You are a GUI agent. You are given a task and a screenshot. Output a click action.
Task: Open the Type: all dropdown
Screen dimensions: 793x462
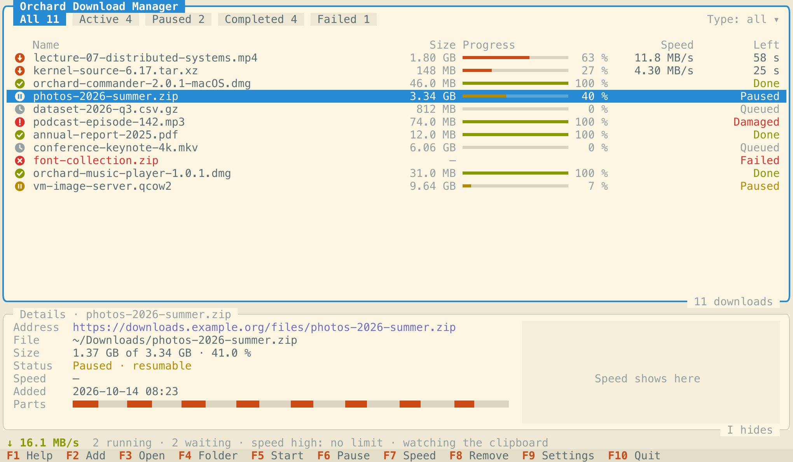(x=743, y=19)
